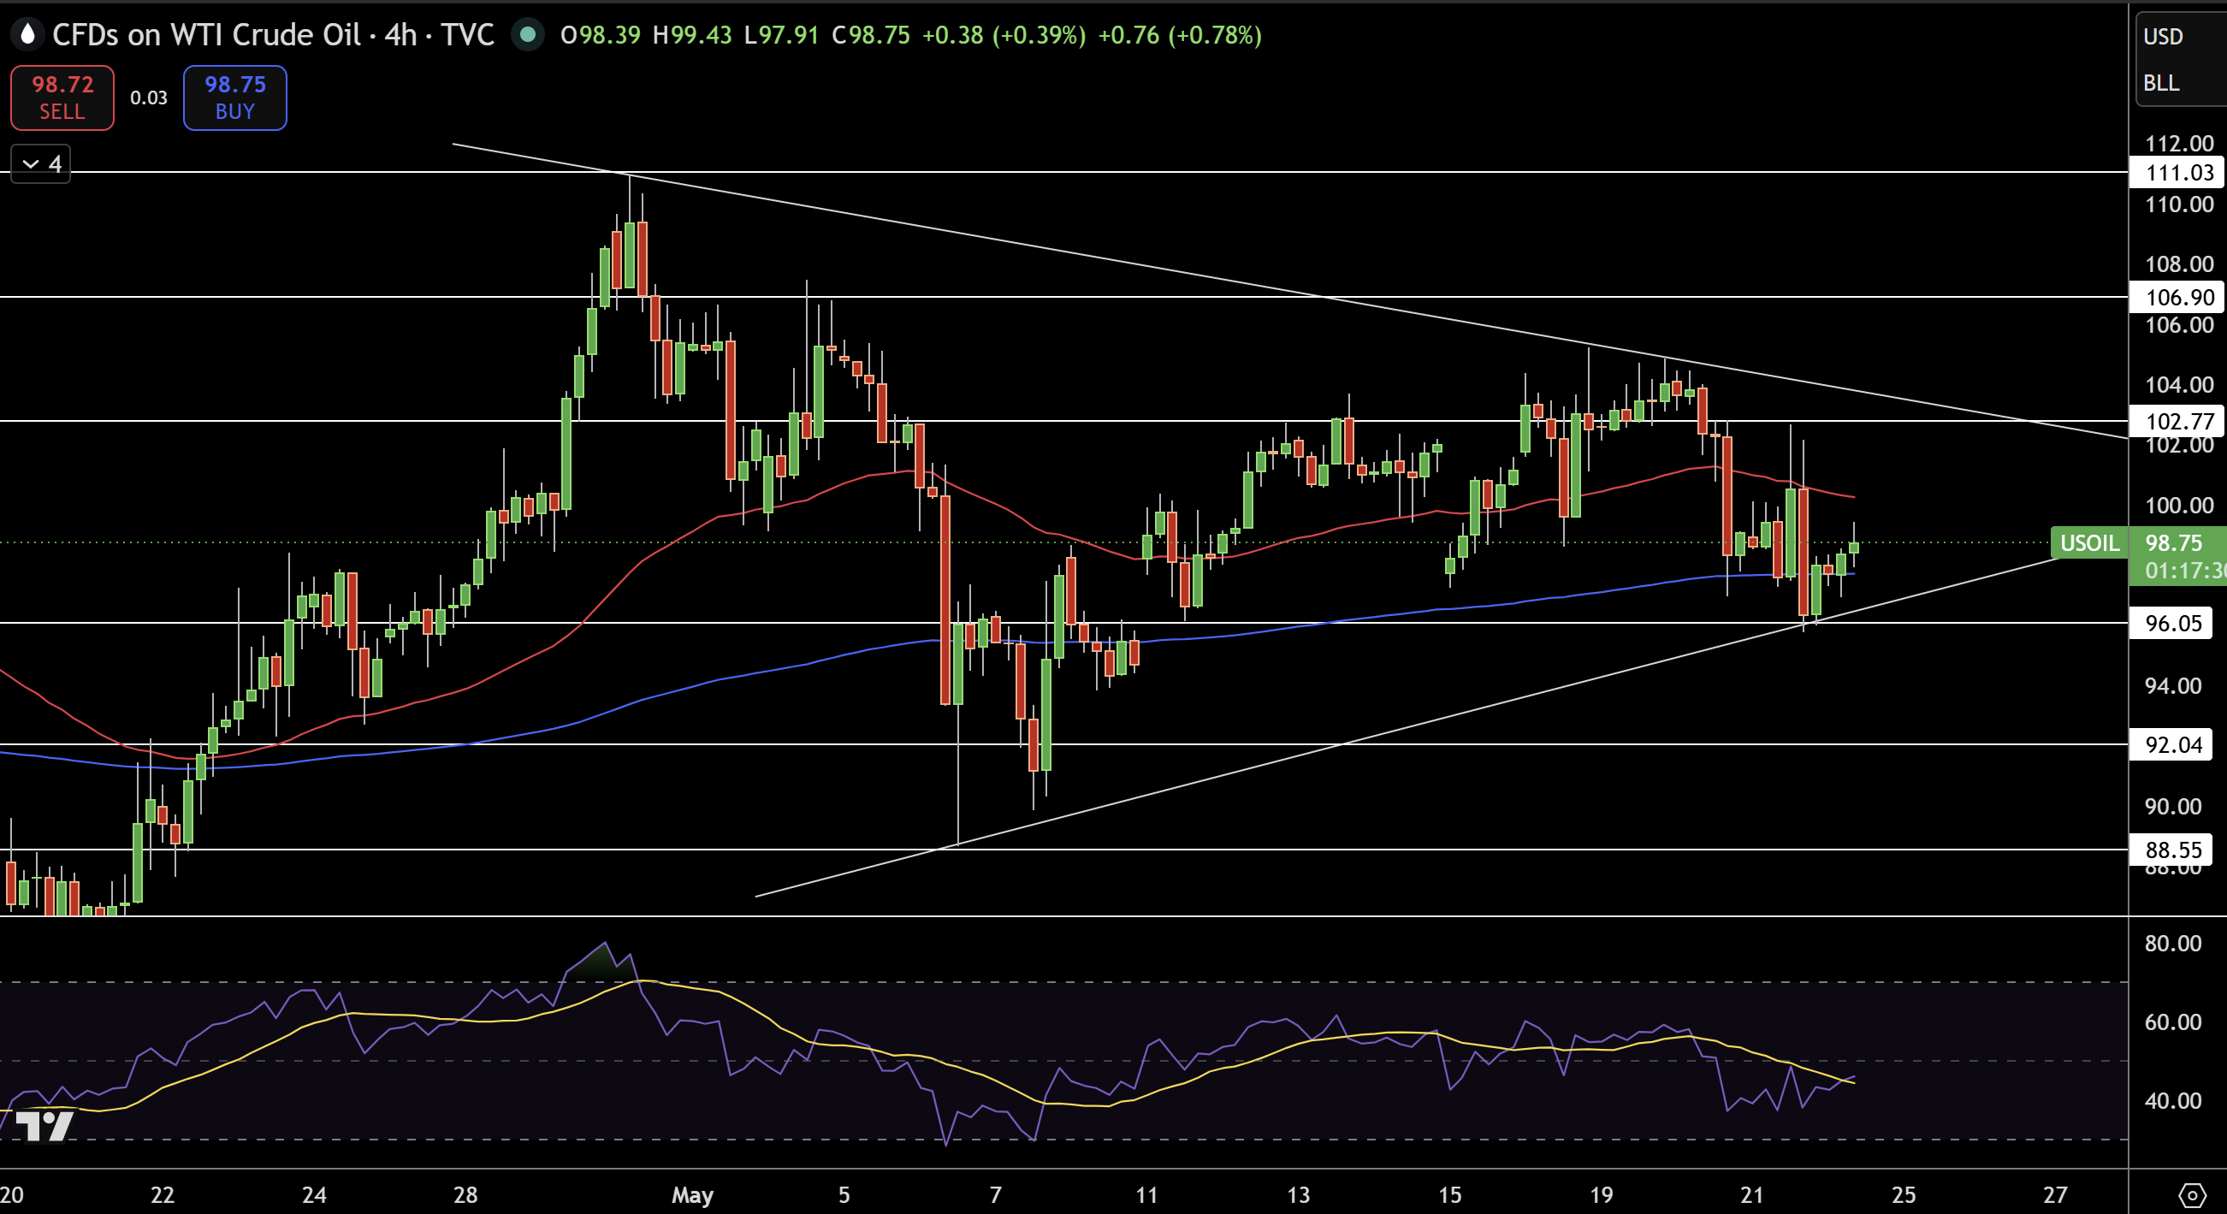Screen dimensions: 2227x1214
Task: Click the 112.00 price scale label
Action: (2179, 143)
